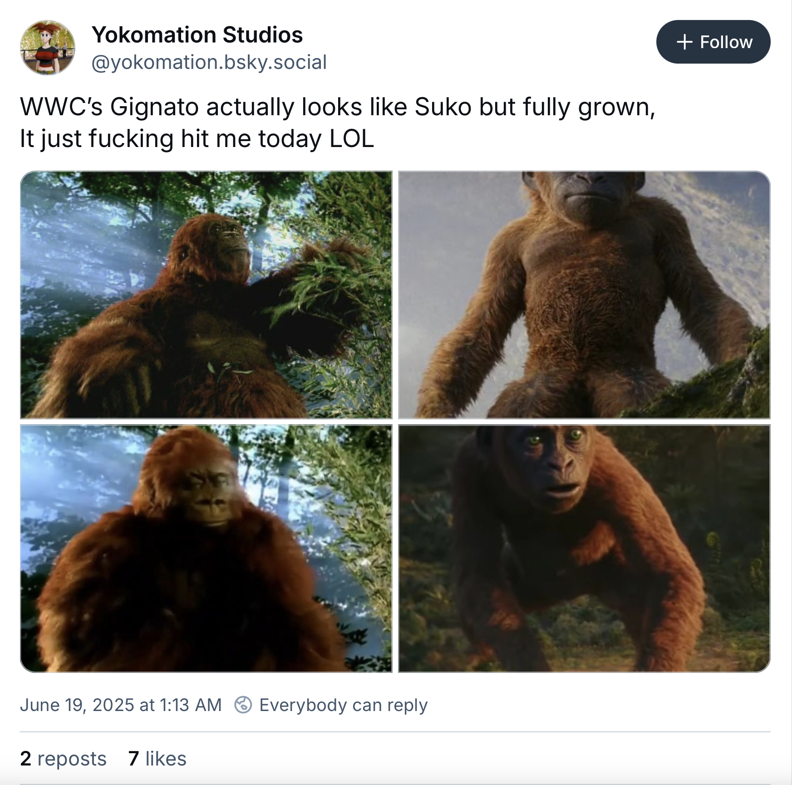Image resolution: width=792 pixels, height=785 pixels.
Task: Open the Yokomation Studios display name link
Action: click(197, 35)
